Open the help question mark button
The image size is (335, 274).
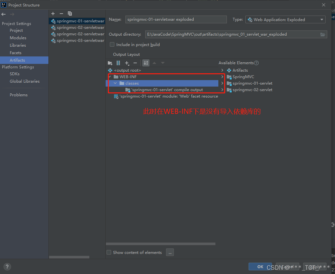click(7, 267)
